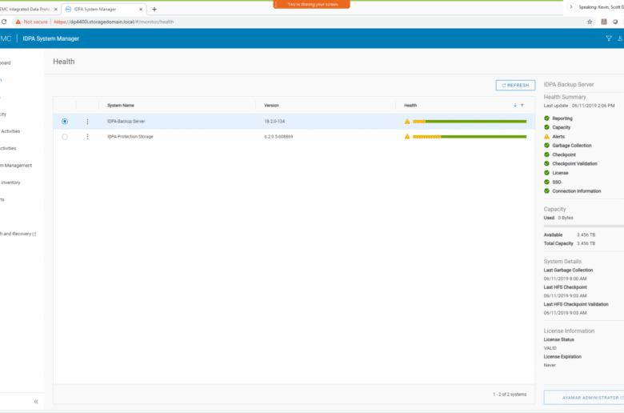Click yellow warning icon beside Alerts
The height and width of the screenshot is (413, 624).
tap(546, 136)
